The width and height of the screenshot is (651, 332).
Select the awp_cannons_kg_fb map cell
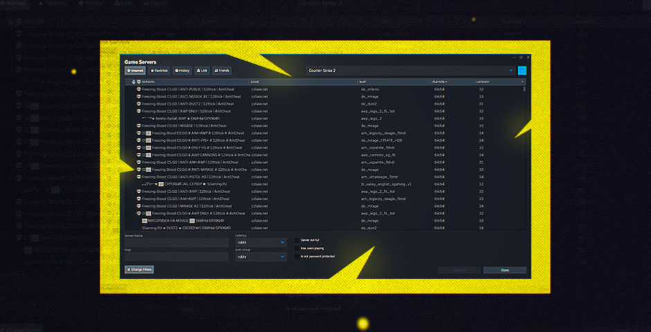[x=378, y=155]
